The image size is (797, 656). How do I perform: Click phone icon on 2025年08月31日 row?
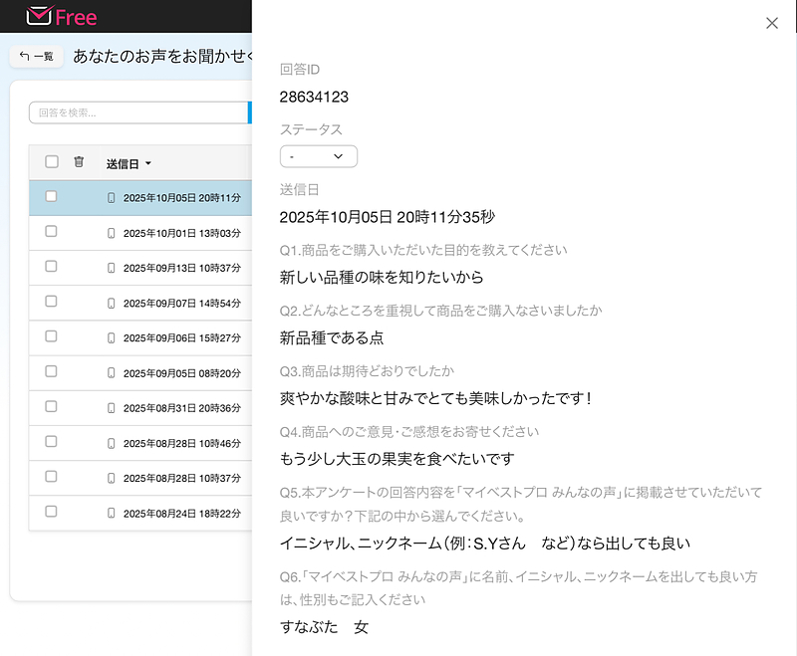[x=112, y=408]
